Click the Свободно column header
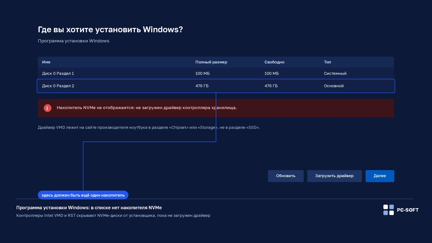 click(x=274, y=62)
